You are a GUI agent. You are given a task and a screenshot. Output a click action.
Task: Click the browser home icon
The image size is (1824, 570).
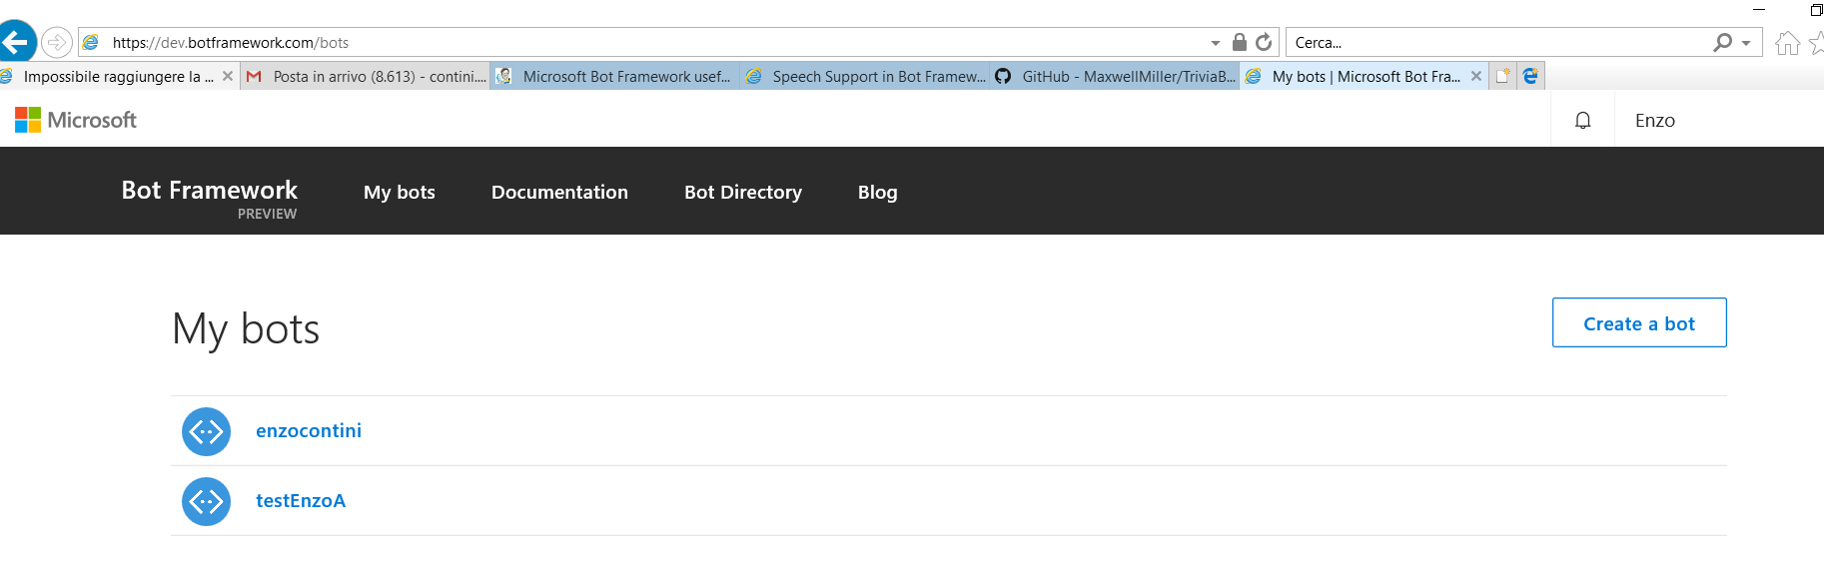[1787, 43]
